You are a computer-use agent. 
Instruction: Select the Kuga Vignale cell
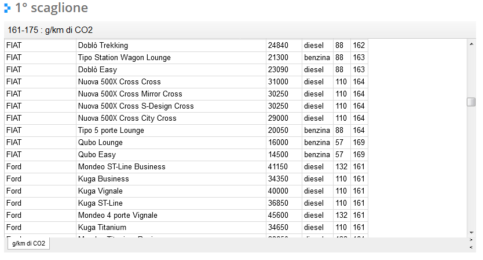coord(171,191)
